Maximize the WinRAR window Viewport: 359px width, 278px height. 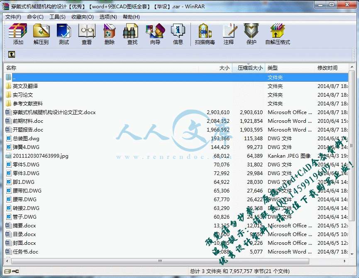point(331,5)
